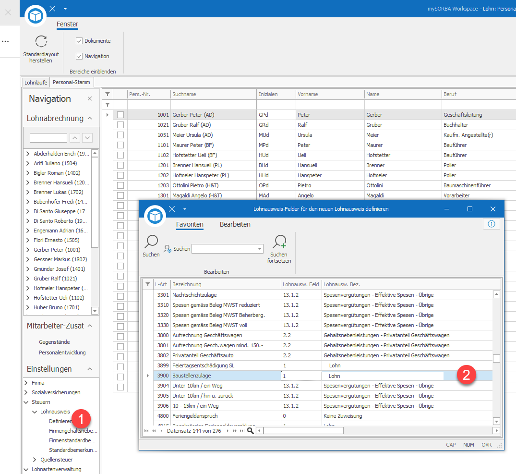Open the Bearbeiten ribbon tab
516x474 pixels.
[235, 224]
